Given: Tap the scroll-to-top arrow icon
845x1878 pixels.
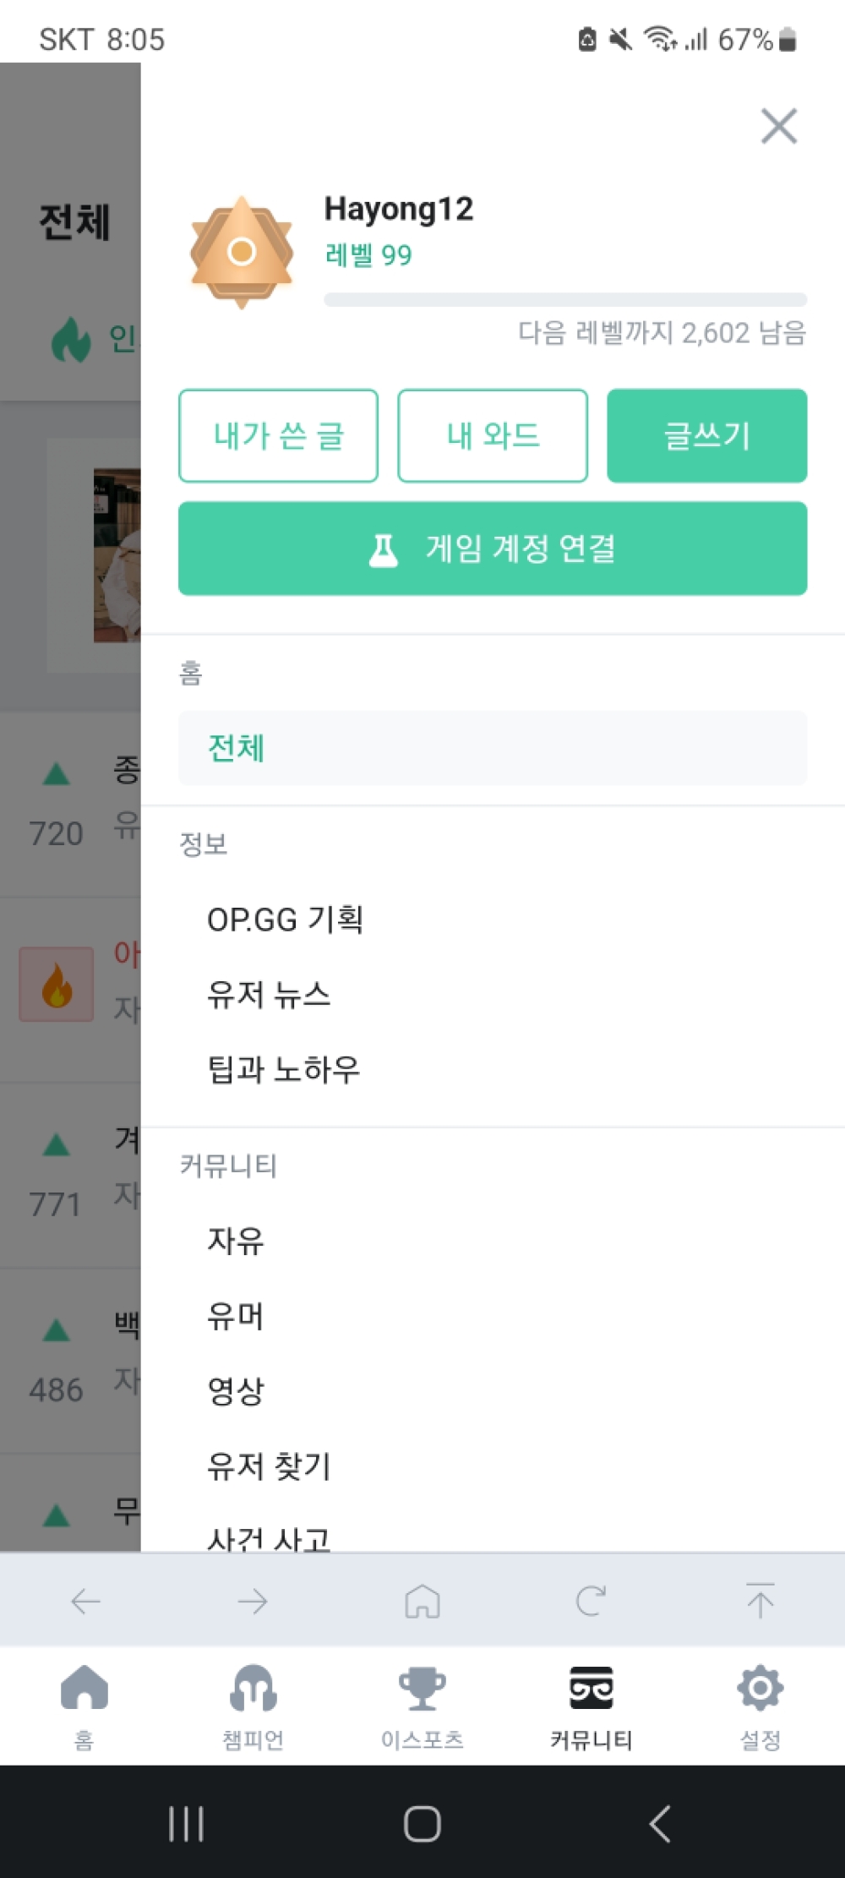Looking at the screenshot, I should (760, 1601).
